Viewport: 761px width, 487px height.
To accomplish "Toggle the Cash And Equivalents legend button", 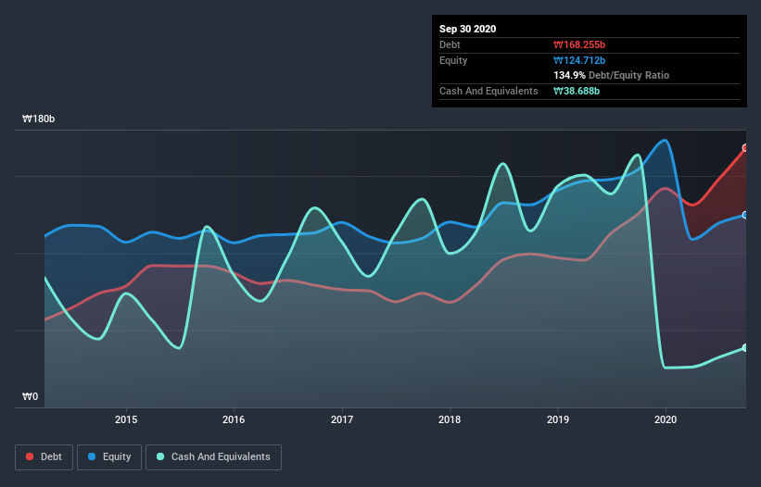I will point(213,457).
